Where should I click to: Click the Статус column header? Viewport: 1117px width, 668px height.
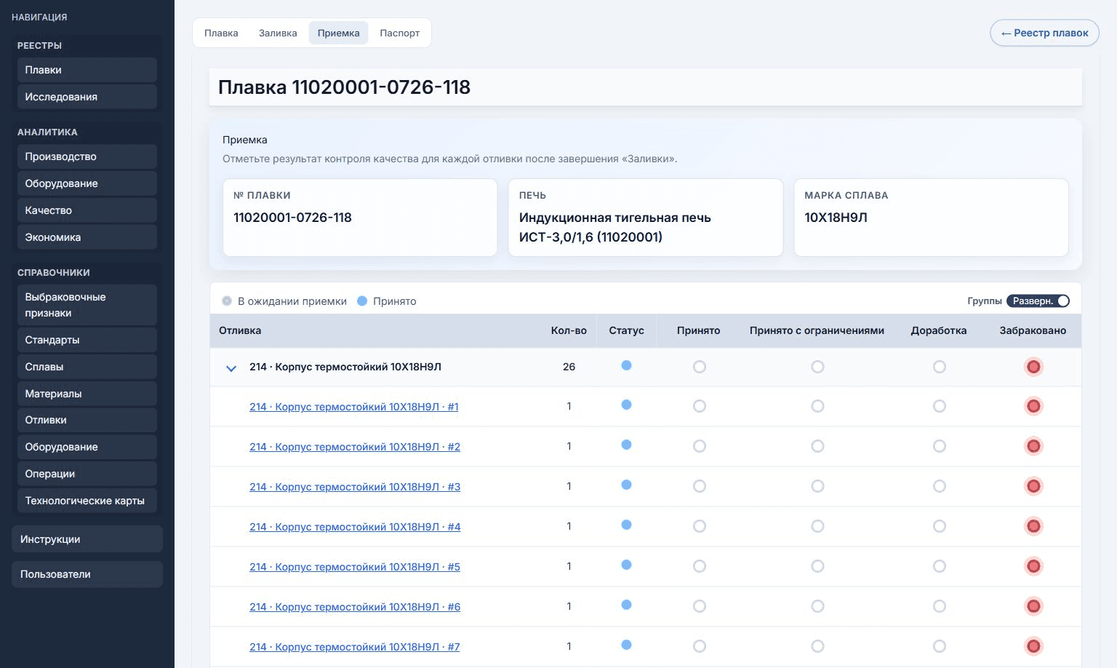point(626,330)
